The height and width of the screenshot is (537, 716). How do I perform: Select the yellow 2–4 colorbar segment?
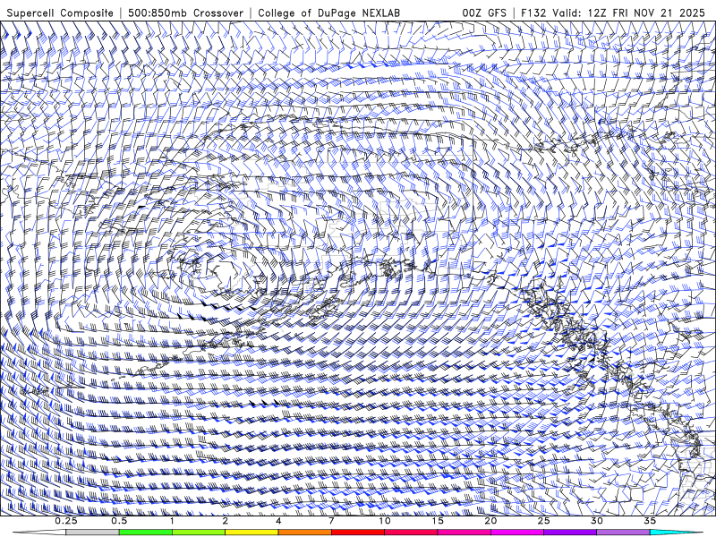pyautogui.click(x=251, y=533)
